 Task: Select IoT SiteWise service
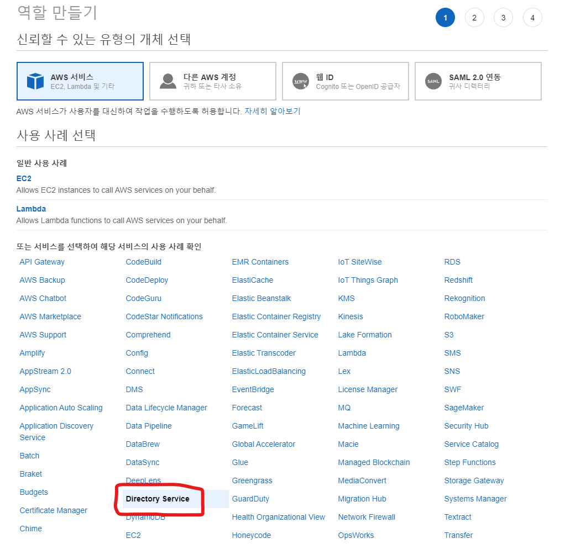point(360,262)
